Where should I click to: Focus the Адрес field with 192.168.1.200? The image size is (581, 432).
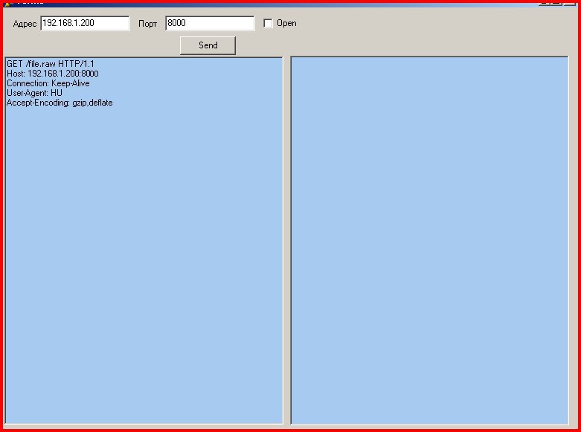click(86, 23)
